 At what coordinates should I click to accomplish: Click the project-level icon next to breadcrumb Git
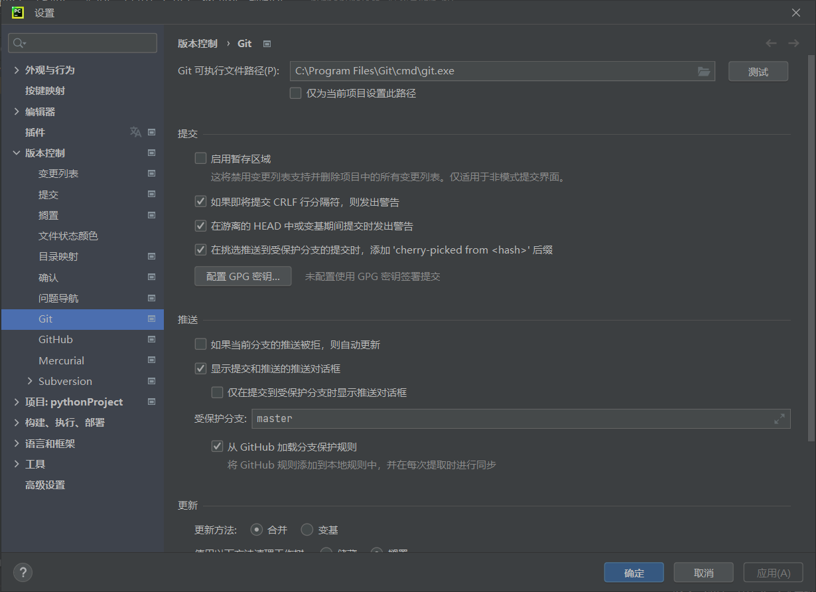267,44
